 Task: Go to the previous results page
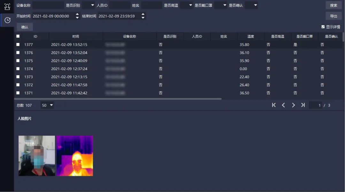tap(283, 105)
